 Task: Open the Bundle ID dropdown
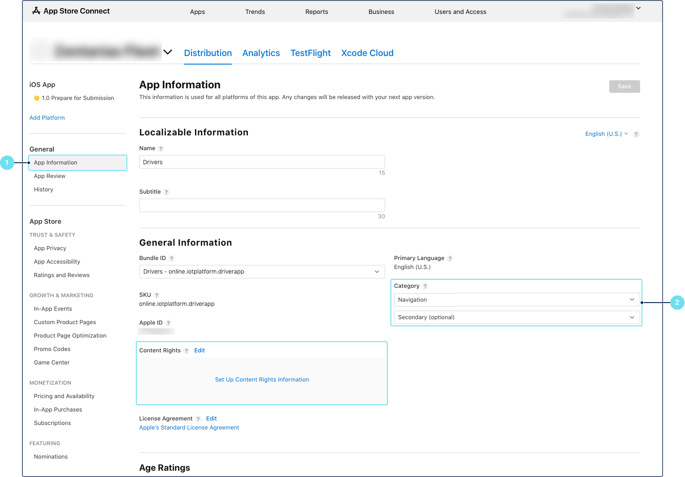pos(262,272)
